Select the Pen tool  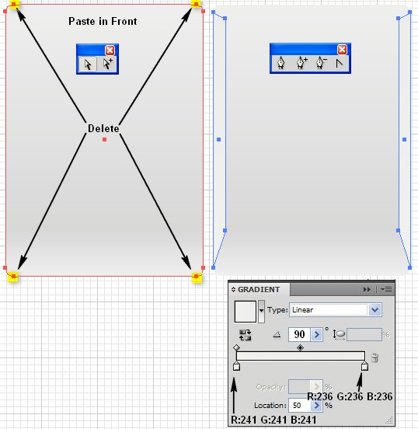pos(281,63)
